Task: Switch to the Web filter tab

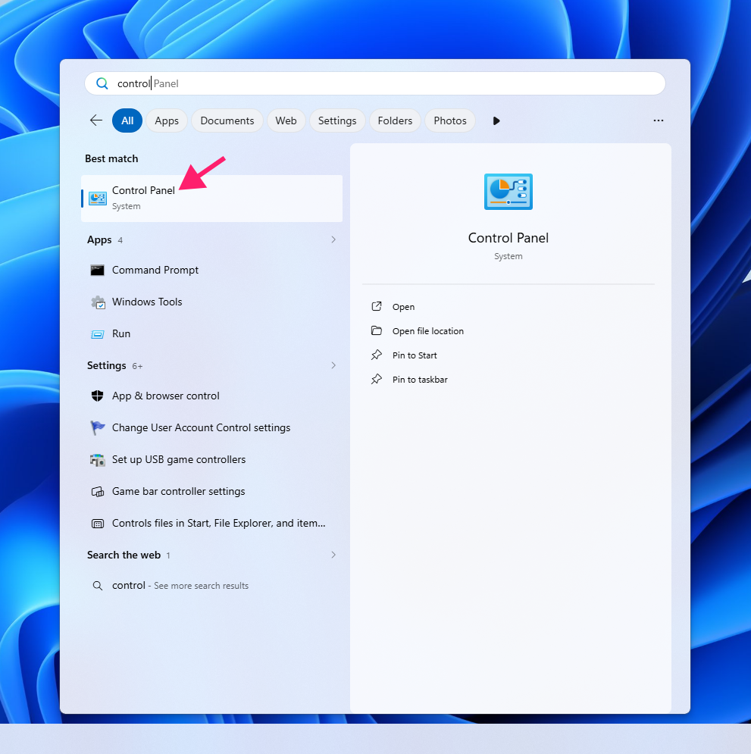Action: point(286,120)
